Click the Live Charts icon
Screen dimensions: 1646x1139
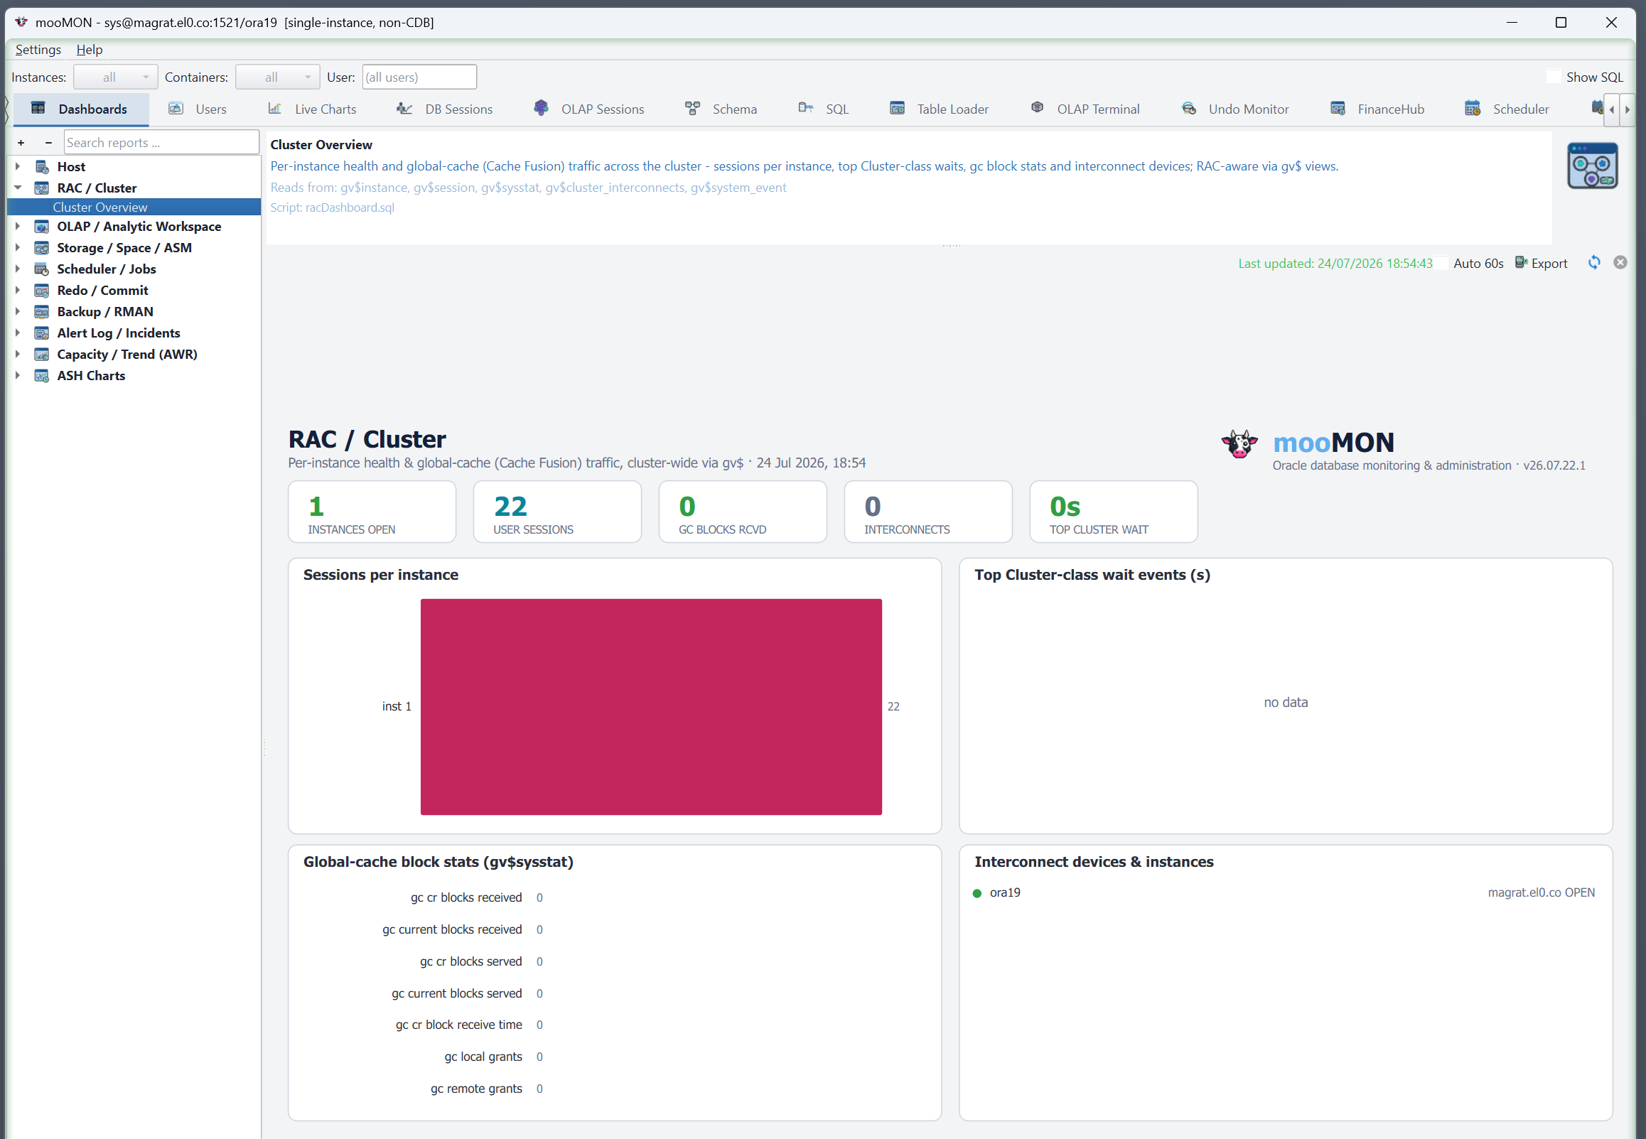[275, 109]
